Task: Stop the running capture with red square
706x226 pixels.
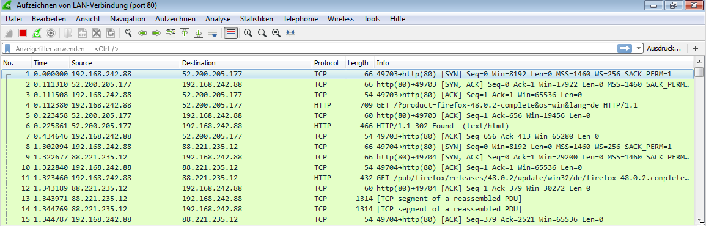Action: tap(23, 33)
